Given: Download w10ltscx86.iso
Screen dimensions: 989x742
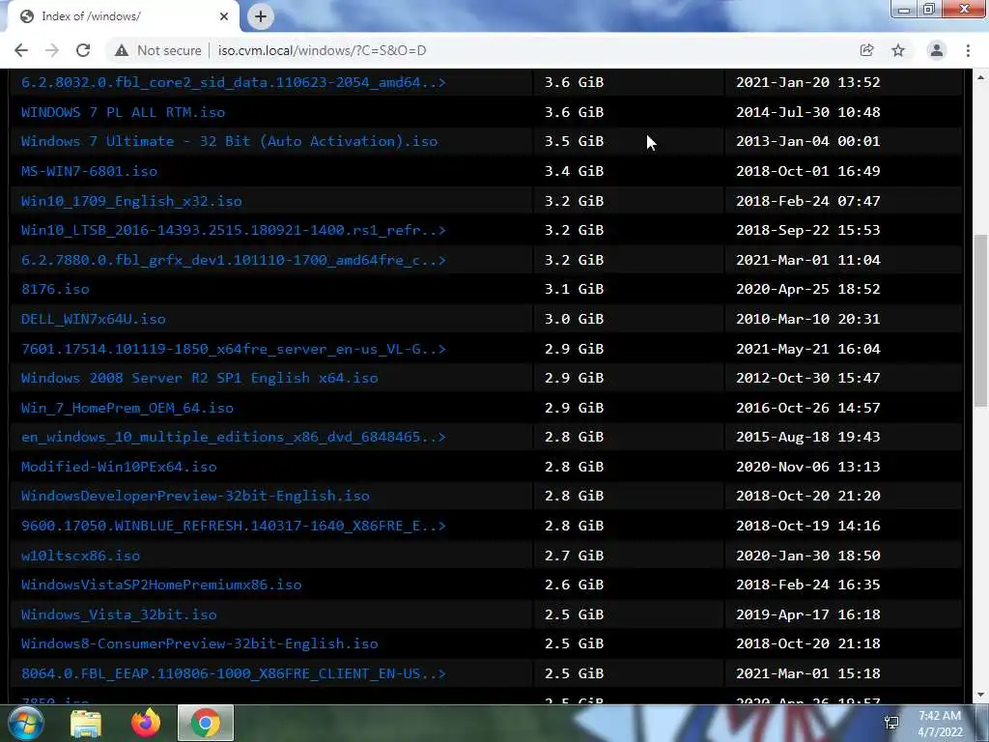Looking at the screenshot, I should click(x=80, y=556).
